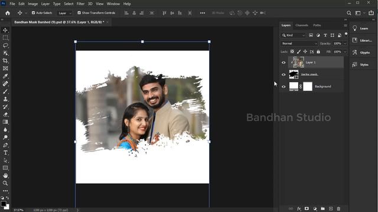The height and width of the screenshot is (212, 378).
Task: Select the Crop tool
Action: coord(5,61)
